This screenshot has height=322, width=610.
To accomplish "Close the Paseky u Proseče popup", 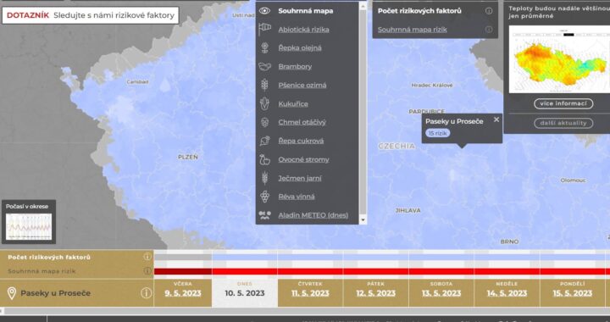I will click(496, 119).
